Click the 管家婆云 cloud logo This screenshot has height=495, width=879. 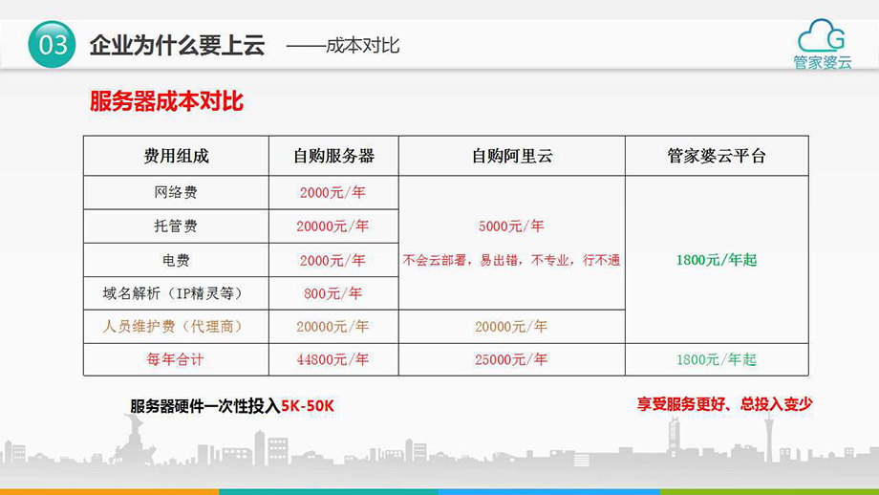coord(822,44)
